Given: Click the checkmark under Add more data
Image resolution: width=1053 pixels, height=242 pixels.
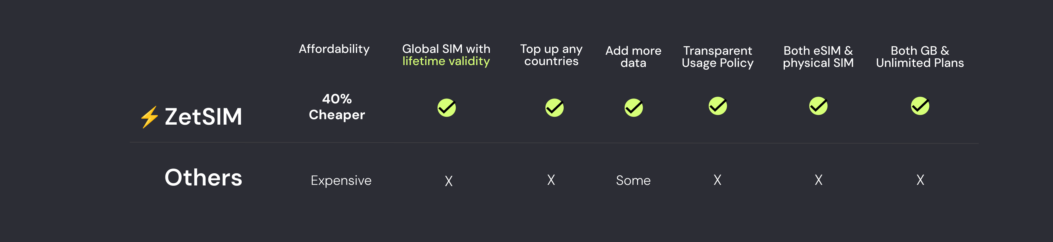Looking at the screenshot, I should [x=634, y=108].
